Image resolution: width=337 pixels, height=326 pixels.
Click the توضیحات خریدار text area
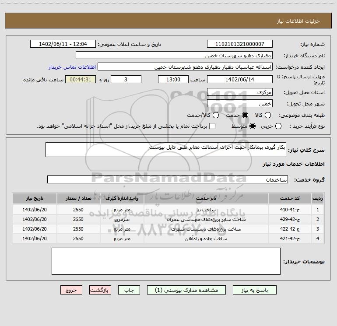[166, 261]
